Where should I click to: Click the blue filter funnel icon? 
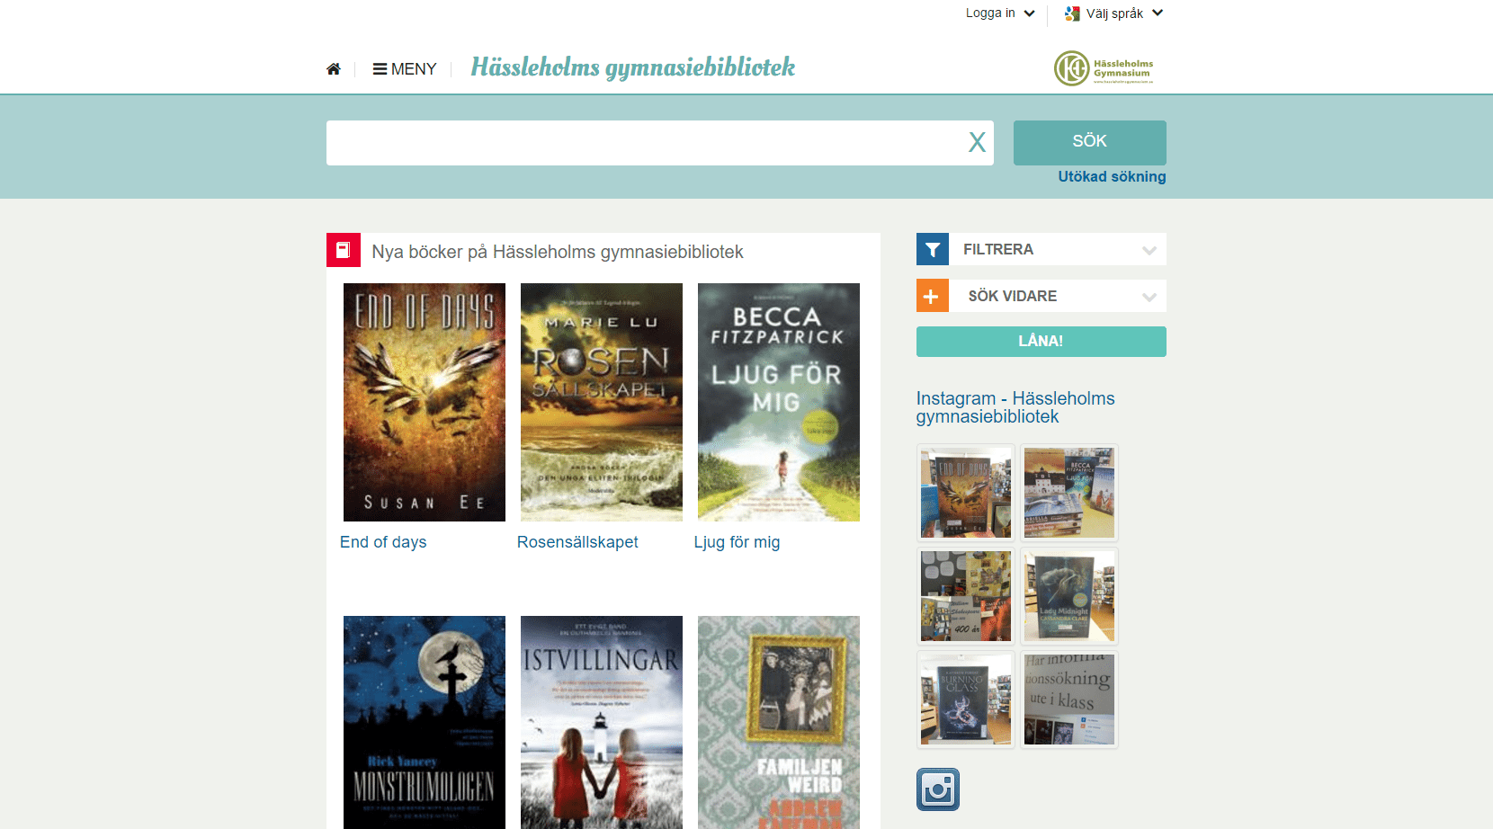(x=933, y=250)
